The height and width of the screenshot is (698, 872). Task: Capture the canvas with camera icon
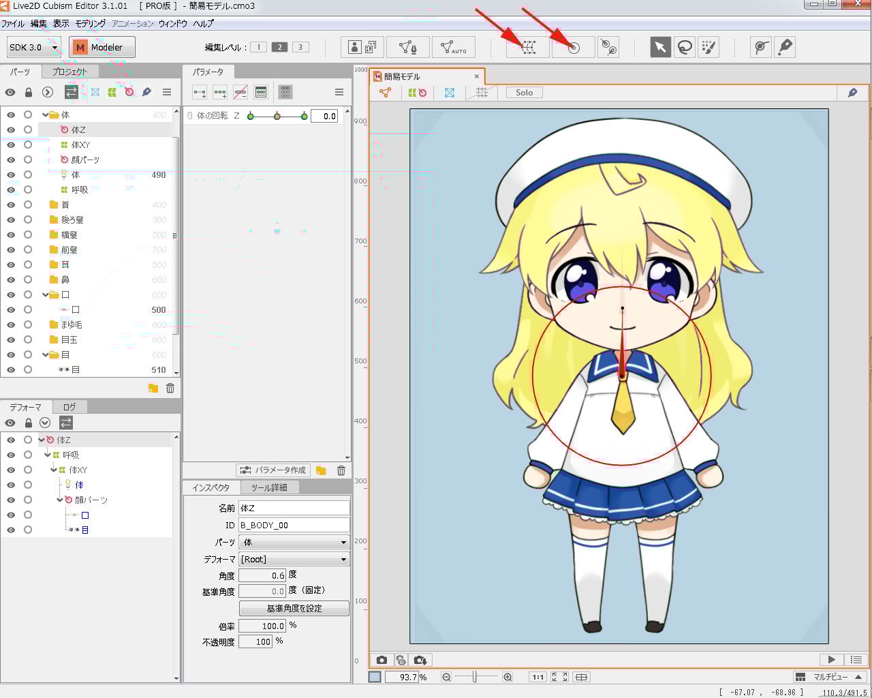pyautogui.click(x=381, y=660)
